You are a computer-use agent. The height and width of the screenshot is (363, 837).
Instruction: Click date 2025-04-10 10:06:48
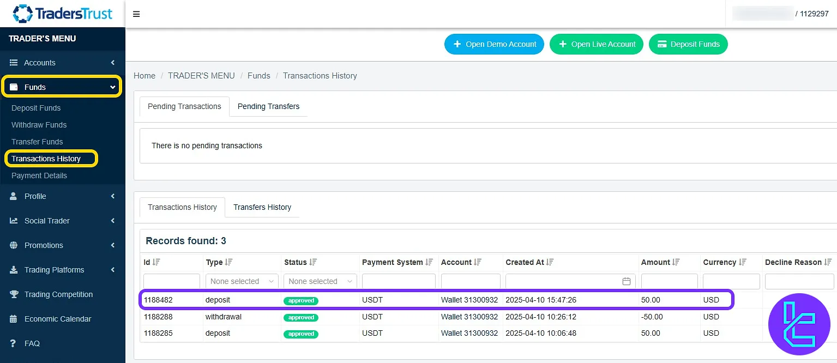(541, 333)
